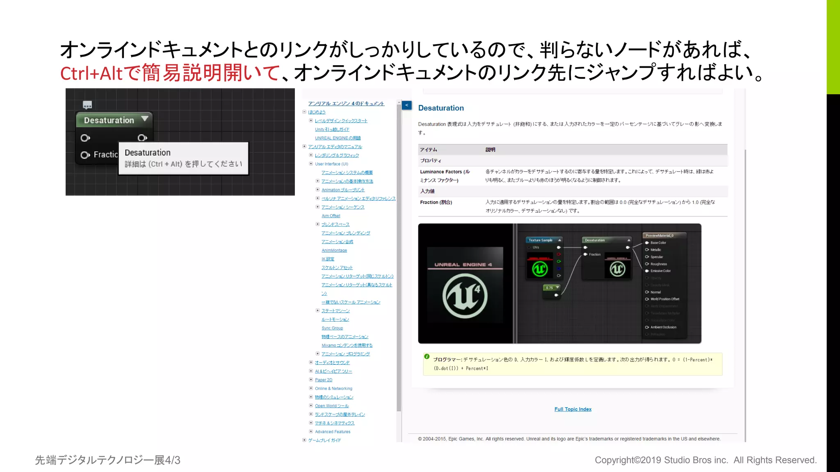Open アニメーション合成 link
This screenshot has height=472, width=840.
click(338, 242)
